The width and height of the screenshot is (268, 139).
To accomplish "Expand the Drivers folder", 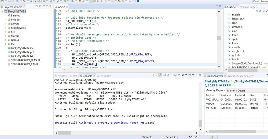I will (x=5, y=24).
